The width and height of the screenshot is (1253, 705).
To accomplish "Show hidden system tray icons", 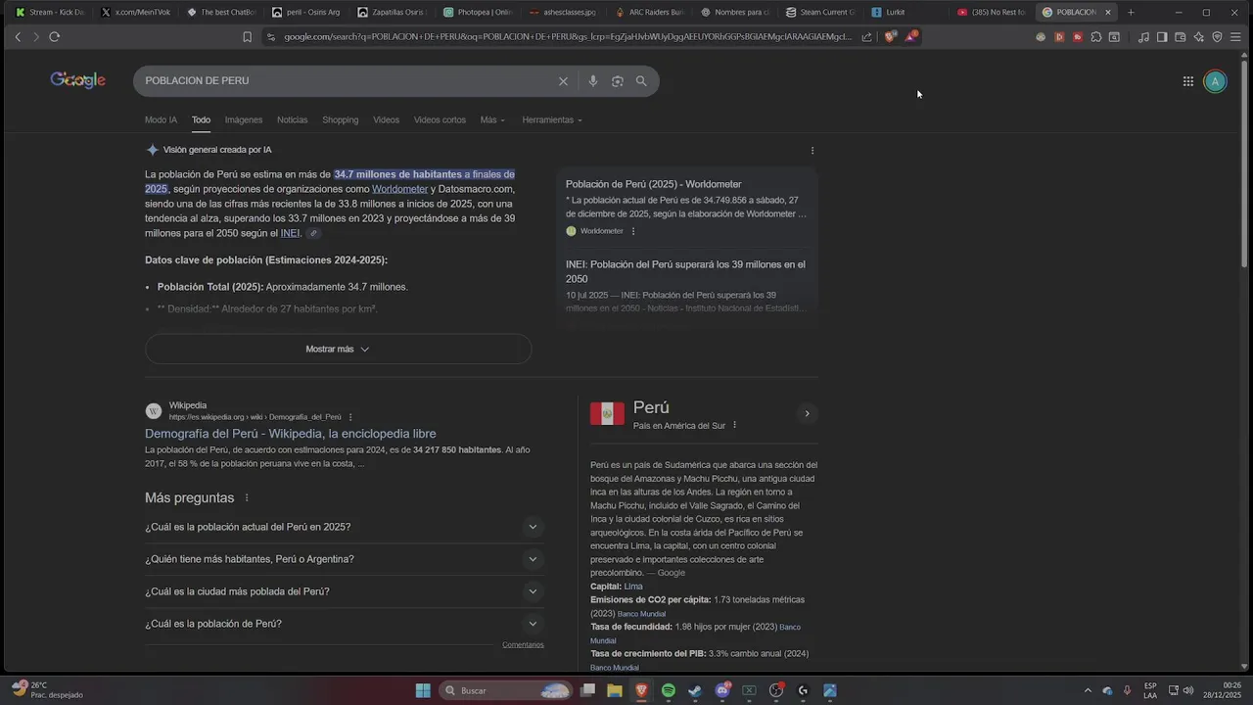I will tap(1088, 690).
